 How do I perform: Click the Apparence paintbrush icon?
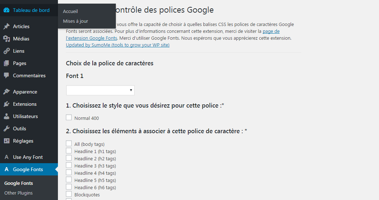[x=7, y=92]
